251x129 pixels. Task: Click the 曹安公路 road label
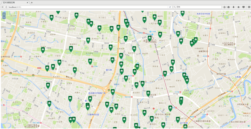click(69, 77)
